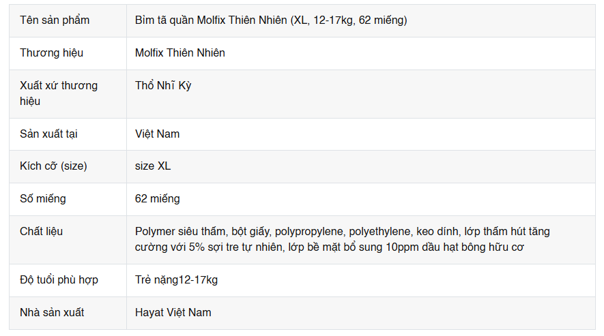The width and height of the screenshot is (604, 336).
Task: Click the "(XL, 12-17kg, 62 miếng)" text in product name
Action: point(348,20)
